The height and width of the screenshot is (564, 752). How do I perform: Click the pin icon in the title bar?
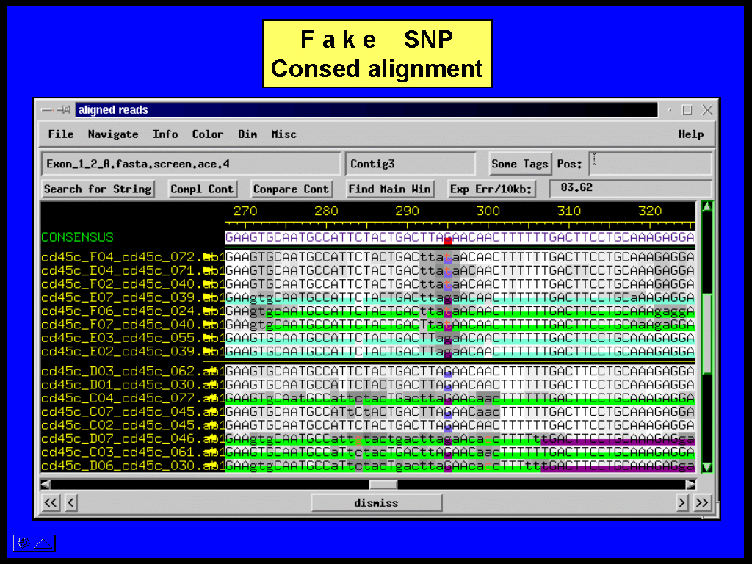(x=65, y=110)
